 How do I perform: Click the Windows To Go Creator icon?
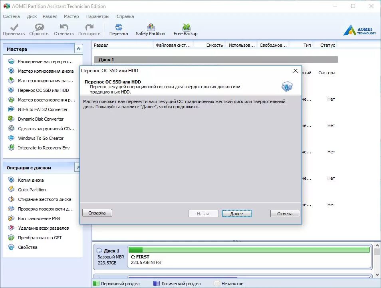coord(11,138)
